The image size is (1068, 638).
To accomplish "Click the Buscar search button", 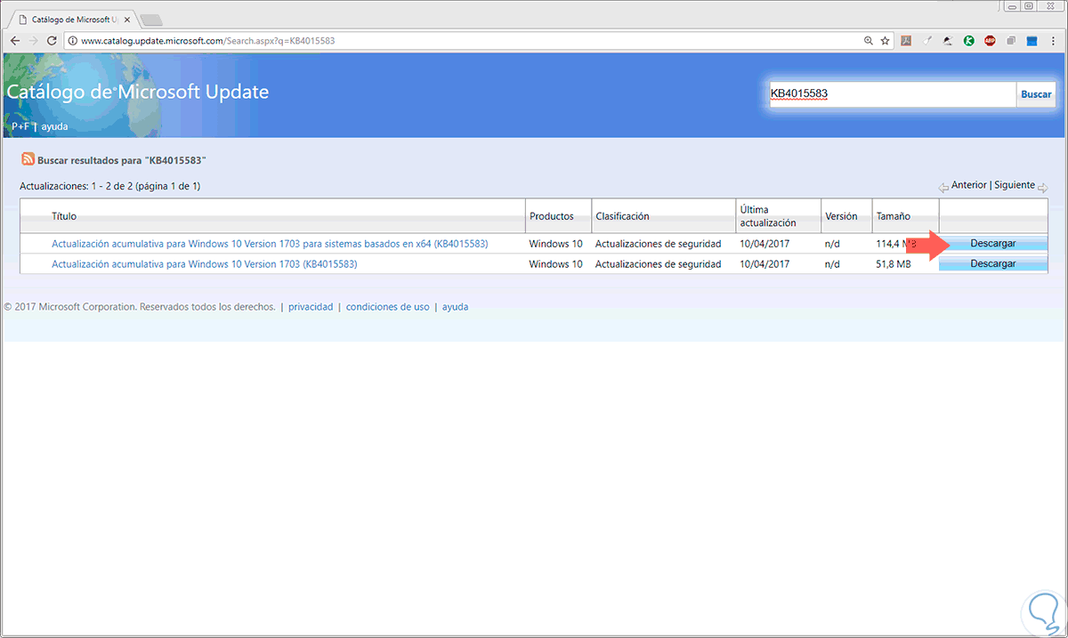I will [x=1036, y=93].
